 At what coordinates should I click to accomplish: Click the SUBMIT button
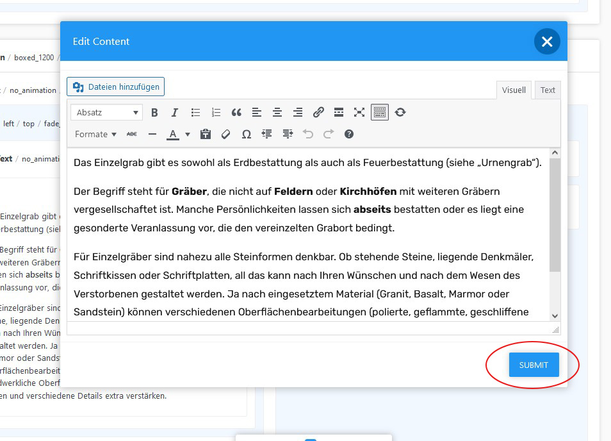[x=534, y=365]
